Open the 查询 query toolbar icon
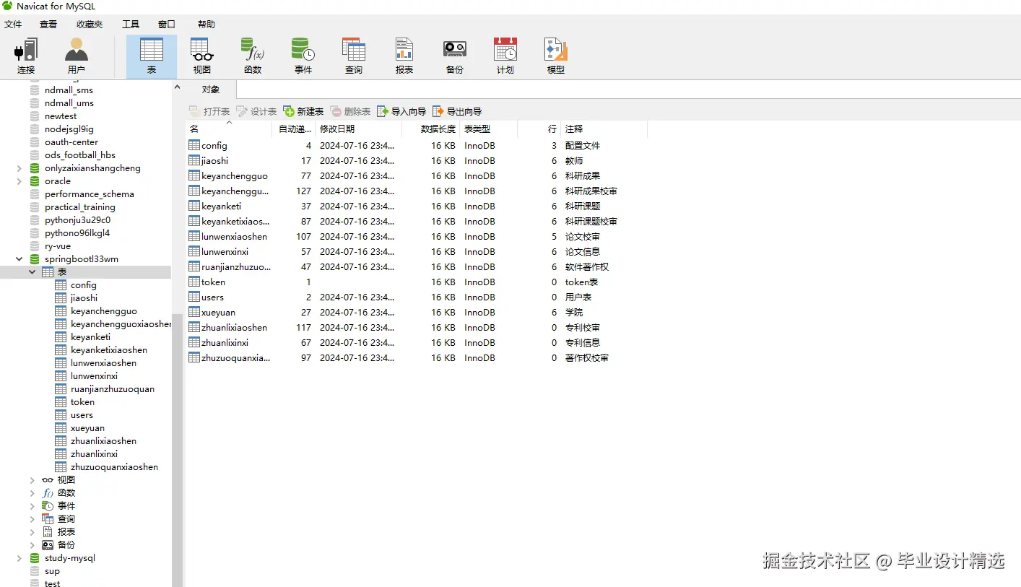 (354, 56)
